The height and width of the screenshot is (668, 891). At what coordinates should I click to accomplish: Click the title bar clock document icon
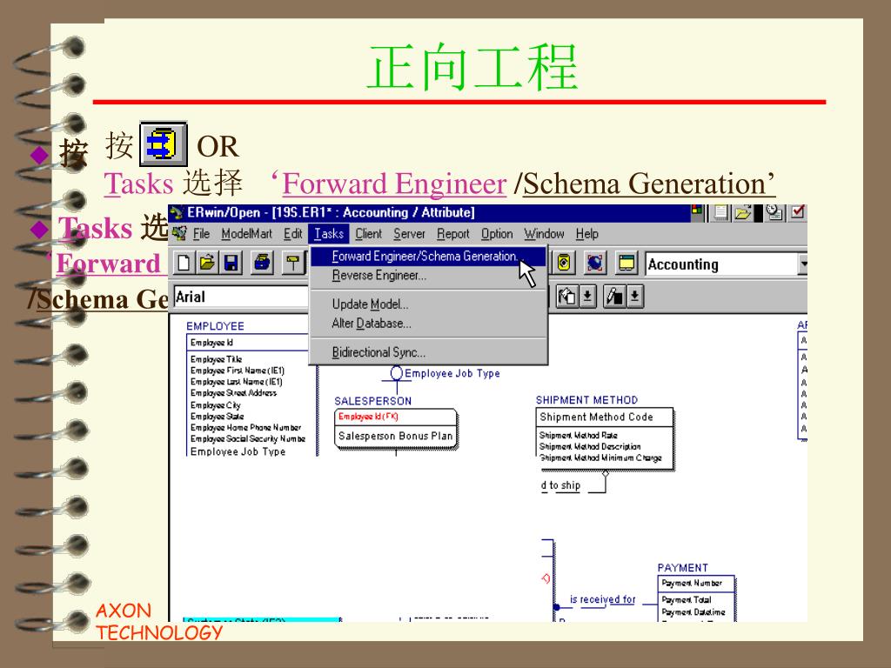(774, 213)
